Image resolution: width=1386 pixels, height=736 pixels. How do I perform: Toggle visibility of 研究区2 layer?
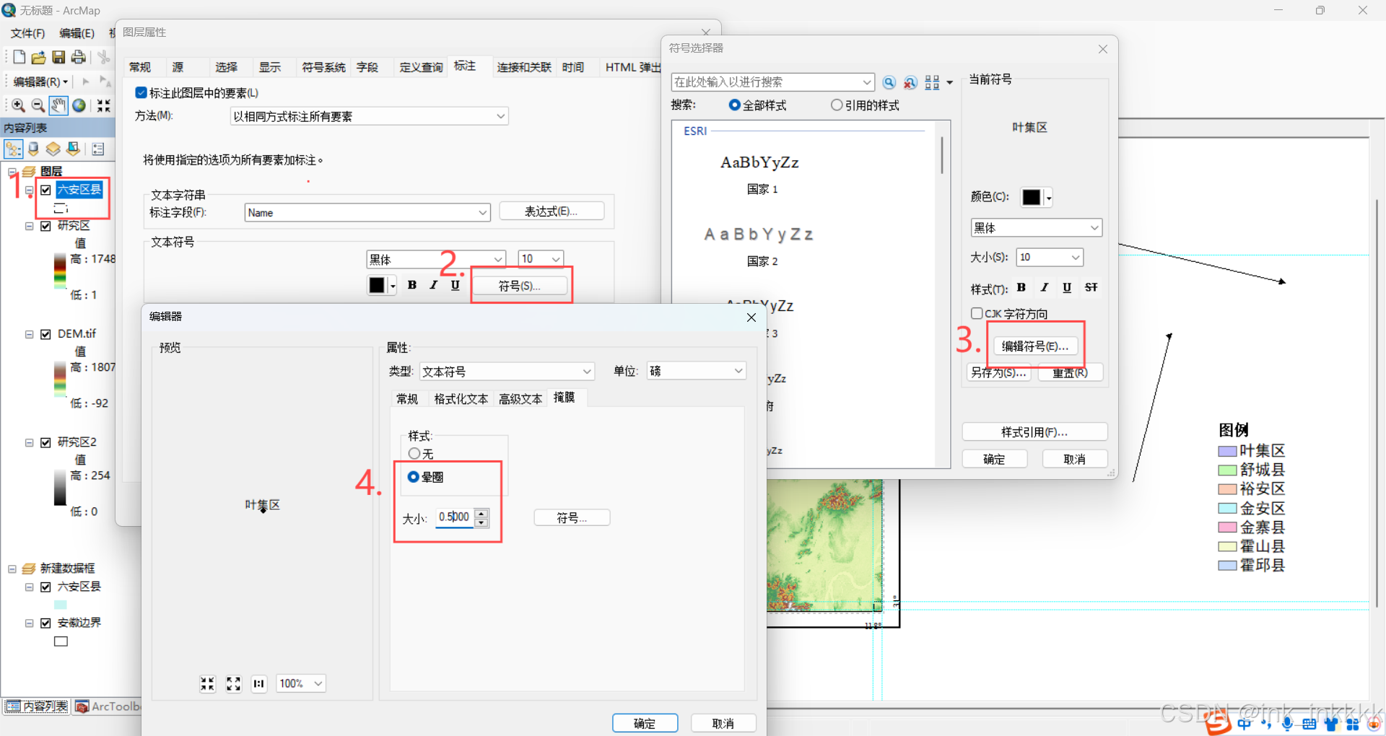(x=46, y=442)
